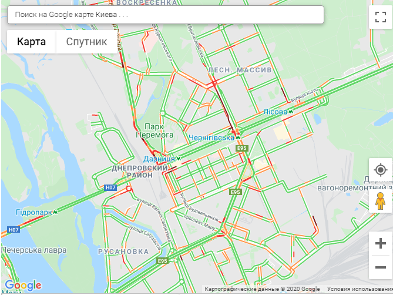Focus the Google map search field
Screen dimensions: 393x295
coord(166,15)
